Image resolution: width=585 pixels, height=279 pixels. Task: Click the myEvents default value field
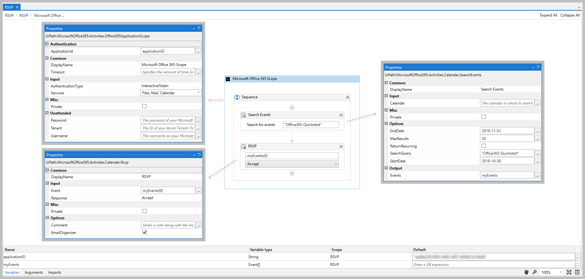point(494,265)
